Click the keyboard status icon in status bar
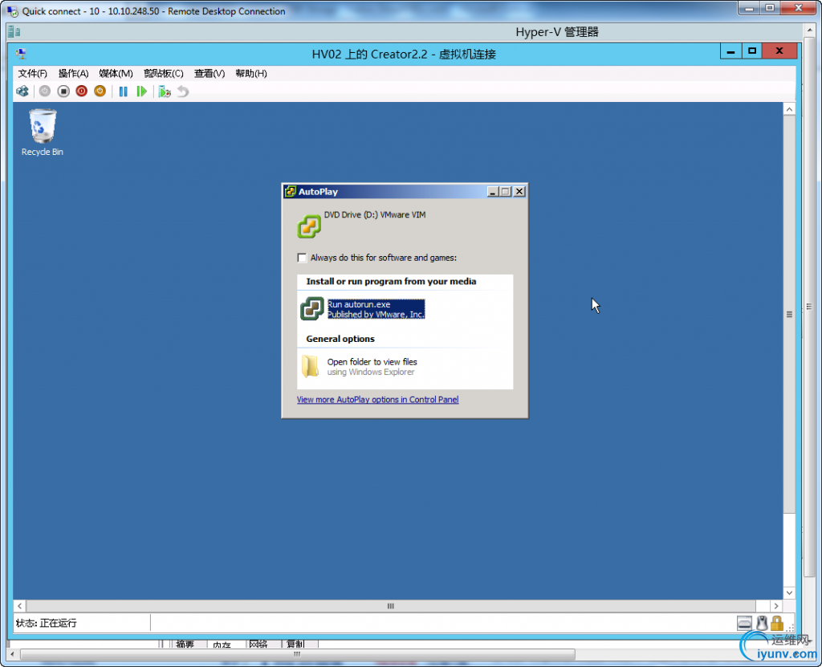This screenshot has width=822, height=667. [x=744, y=623]
